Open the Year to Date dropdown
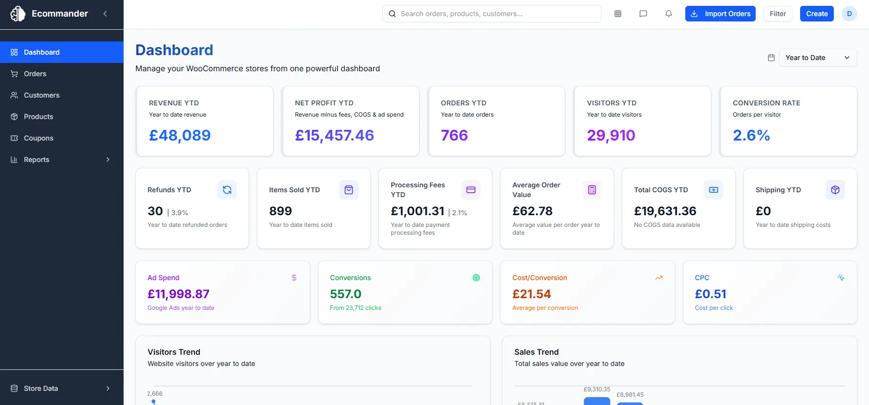 pos(817,58)
